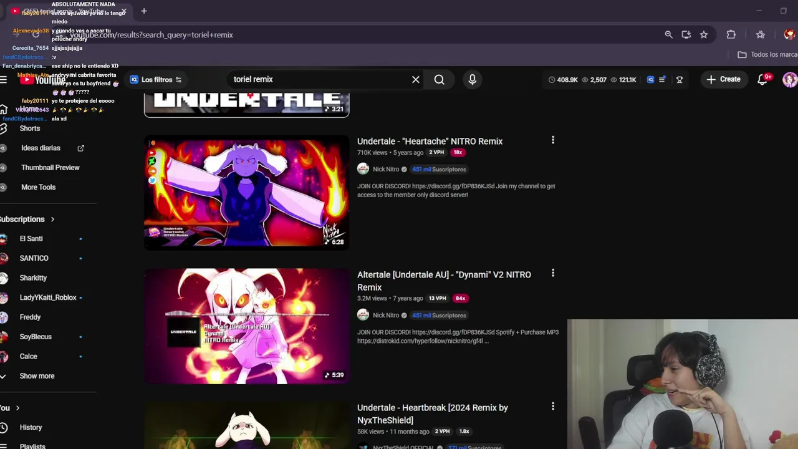
Task: Open More Tools in the sidebar
Action: point(38,187)
